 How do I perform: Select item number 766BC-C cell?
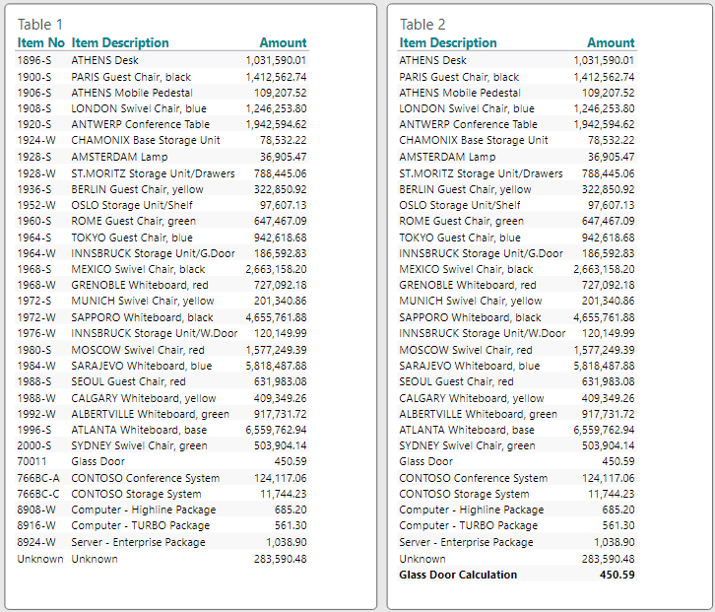pyautogui.click(x=38, y=494)
